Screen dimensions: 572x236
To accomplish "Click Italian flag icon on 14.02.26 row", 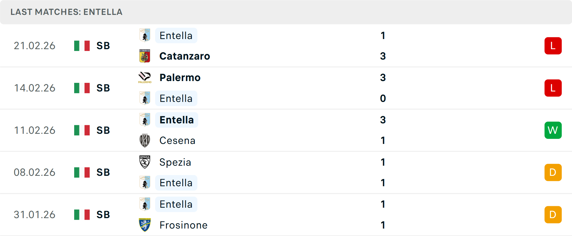I will coord(82,88).
